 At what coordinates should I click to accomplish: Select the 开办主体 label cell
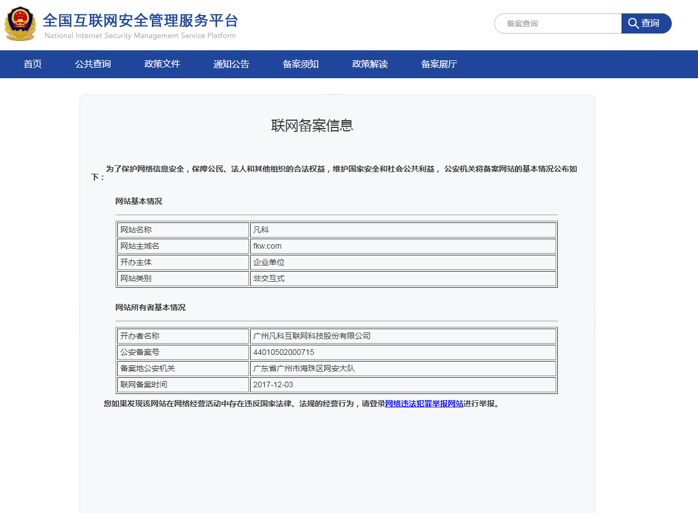183,262
